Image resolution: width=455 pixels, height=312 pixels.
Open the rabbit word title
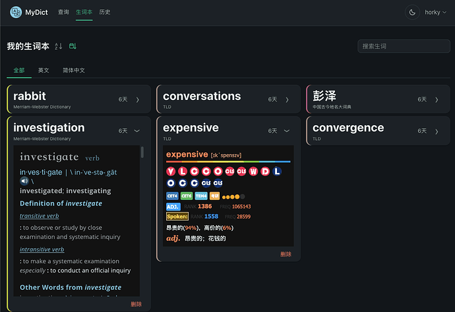click(x=30, y=96)
